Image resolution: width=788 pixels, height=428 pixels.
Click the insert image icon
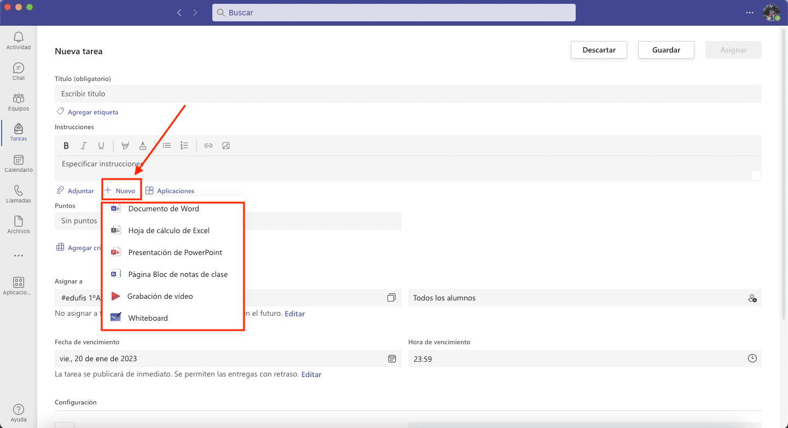tap(226, 146)
